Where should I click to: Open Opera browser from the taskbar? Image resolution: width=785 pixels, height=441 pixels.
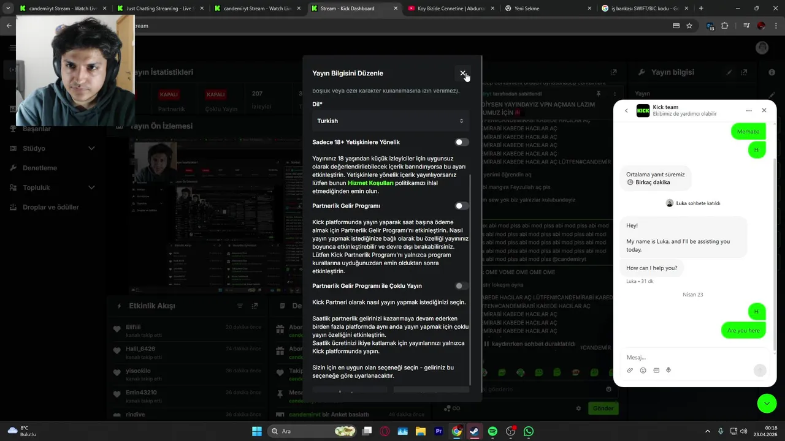tap(385, 431)
